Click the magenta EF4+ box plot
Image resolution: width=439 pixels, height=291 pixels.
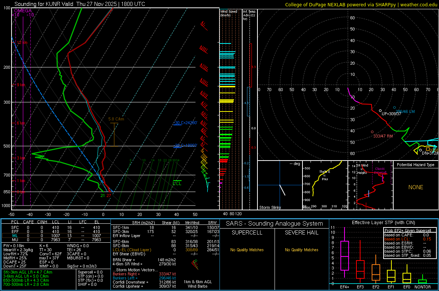(345, 252)
